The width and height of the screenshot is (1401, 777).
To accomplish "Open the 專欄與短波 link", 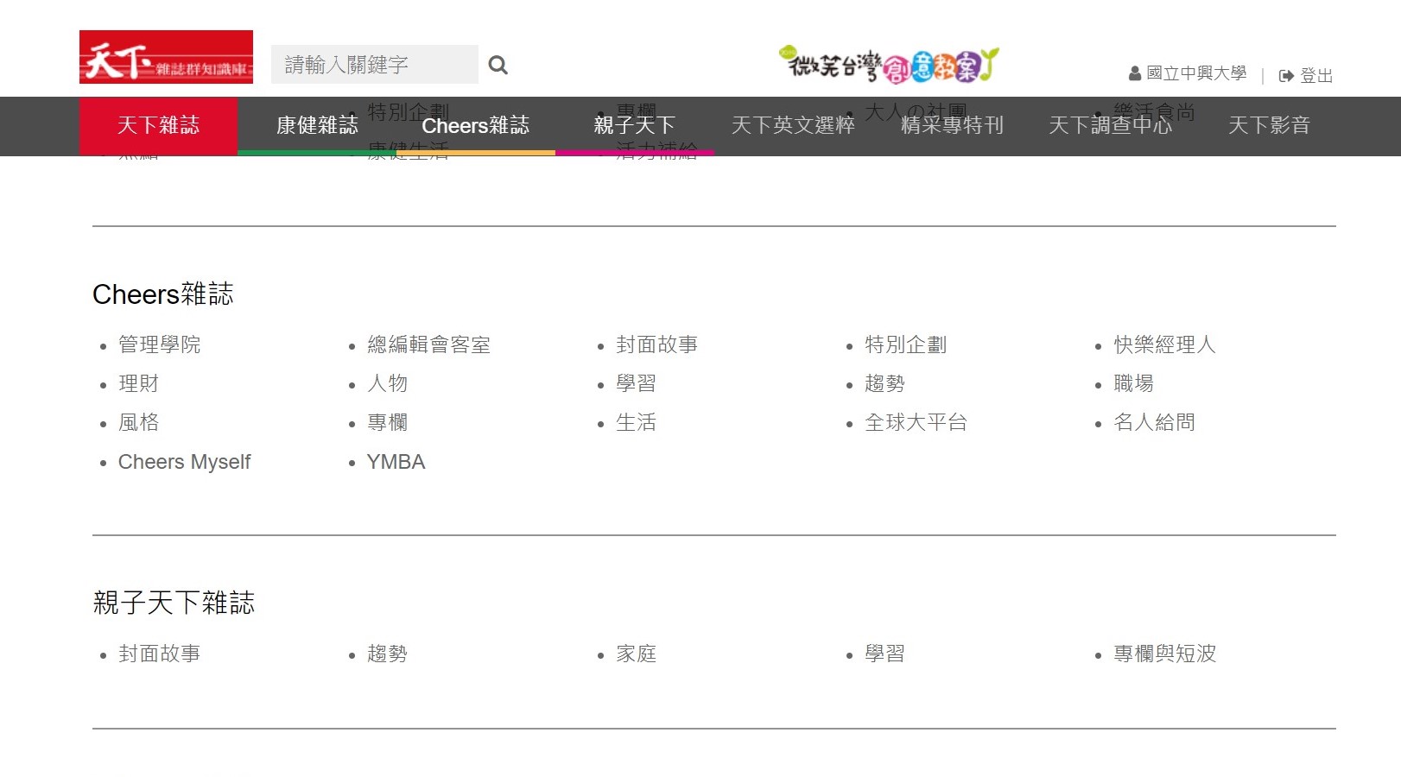I will click(x=1164, y=654).
